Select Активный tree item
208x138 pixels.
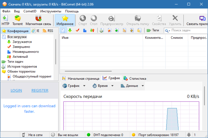pyautogui.click(x=20, y=57)
